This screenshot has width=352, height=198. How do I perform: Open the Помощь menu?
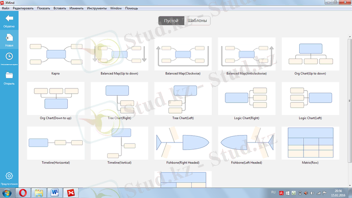point(132,8)
